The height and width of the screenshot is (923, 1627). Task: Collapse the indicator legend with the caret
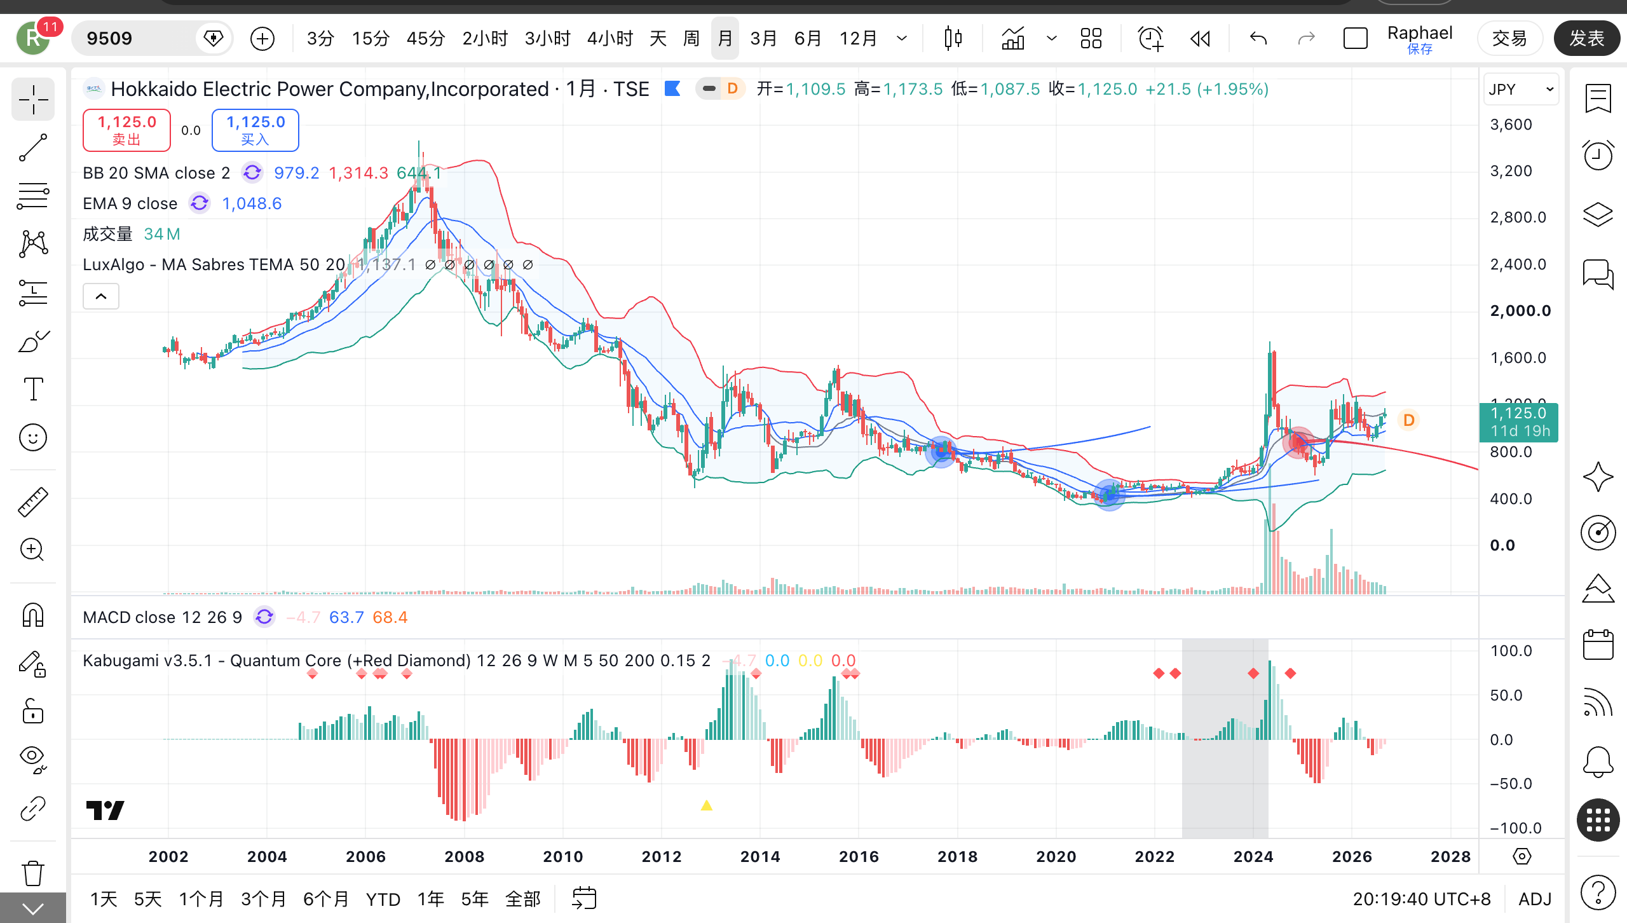click(x=101, y=296)
